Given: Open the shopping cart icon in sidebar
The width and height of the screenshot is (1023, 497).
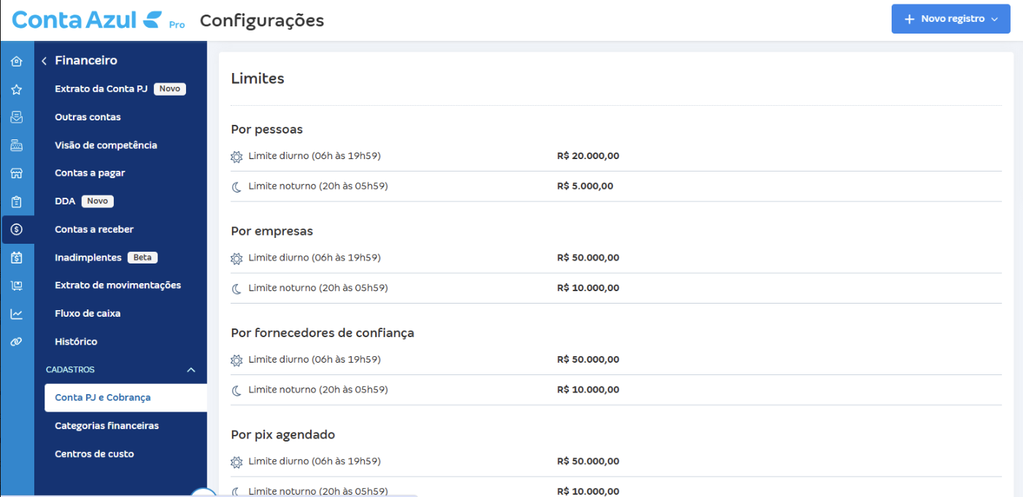Looking at the screenshot, I should click(x=17, y=286).
